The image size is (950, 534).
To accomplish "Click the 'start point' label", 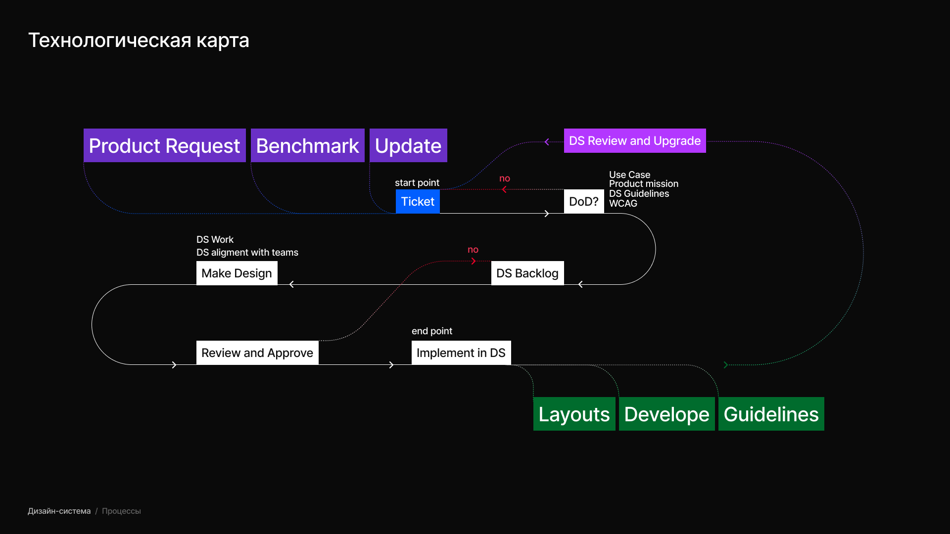I will pyautogui.click(x=417, y=182).
